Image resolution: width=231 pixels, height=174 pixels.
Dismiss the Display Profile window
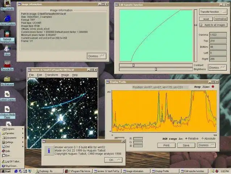click(206, 145)
